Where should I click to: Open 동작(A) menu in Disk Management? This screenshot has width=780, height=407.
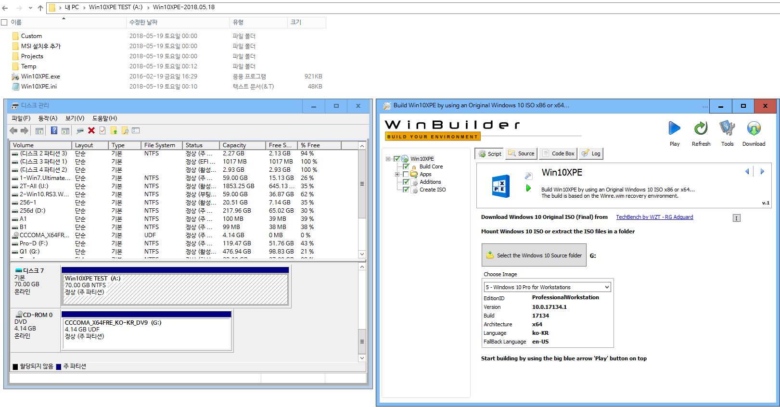[48, 118]
